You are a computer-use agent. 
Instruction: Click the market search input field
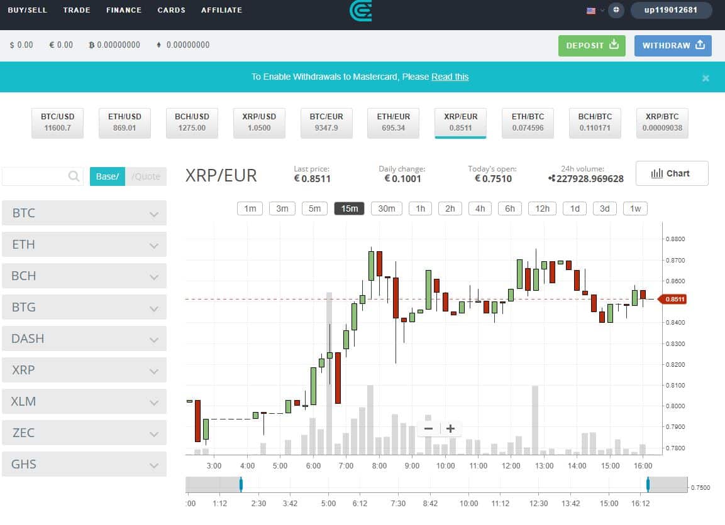[x=35, y=176]
